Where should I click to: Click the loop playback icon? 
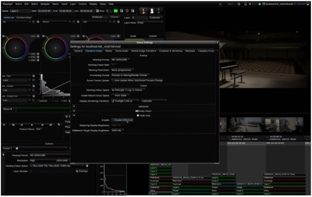pyautogui.click(x=4, y=125)
